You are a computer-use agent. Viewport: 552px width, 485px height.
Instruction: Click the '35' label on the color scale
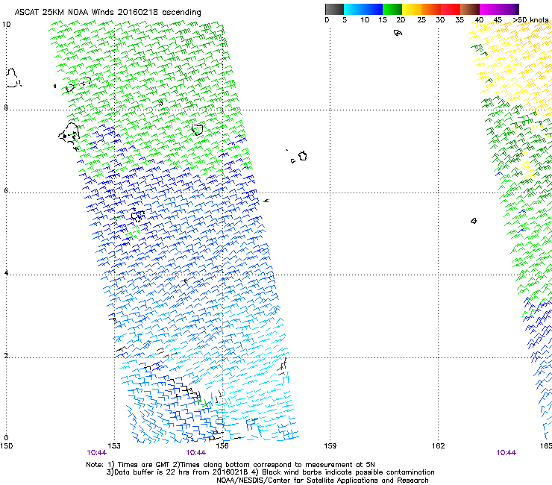coord(460,20)
